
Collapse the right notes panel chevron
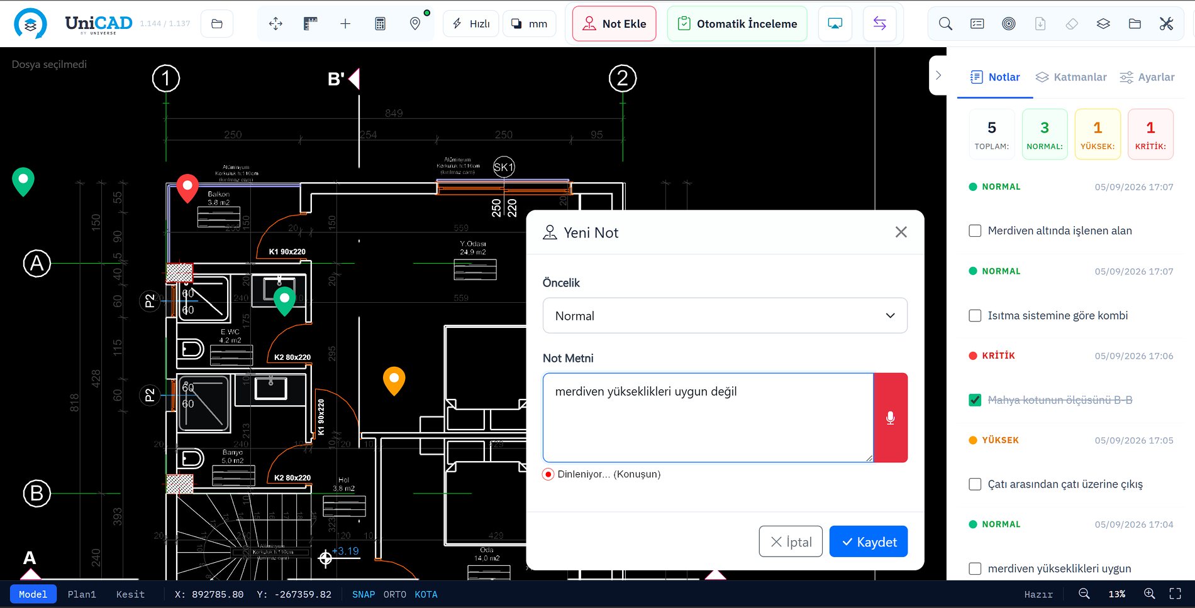(938, 75)
